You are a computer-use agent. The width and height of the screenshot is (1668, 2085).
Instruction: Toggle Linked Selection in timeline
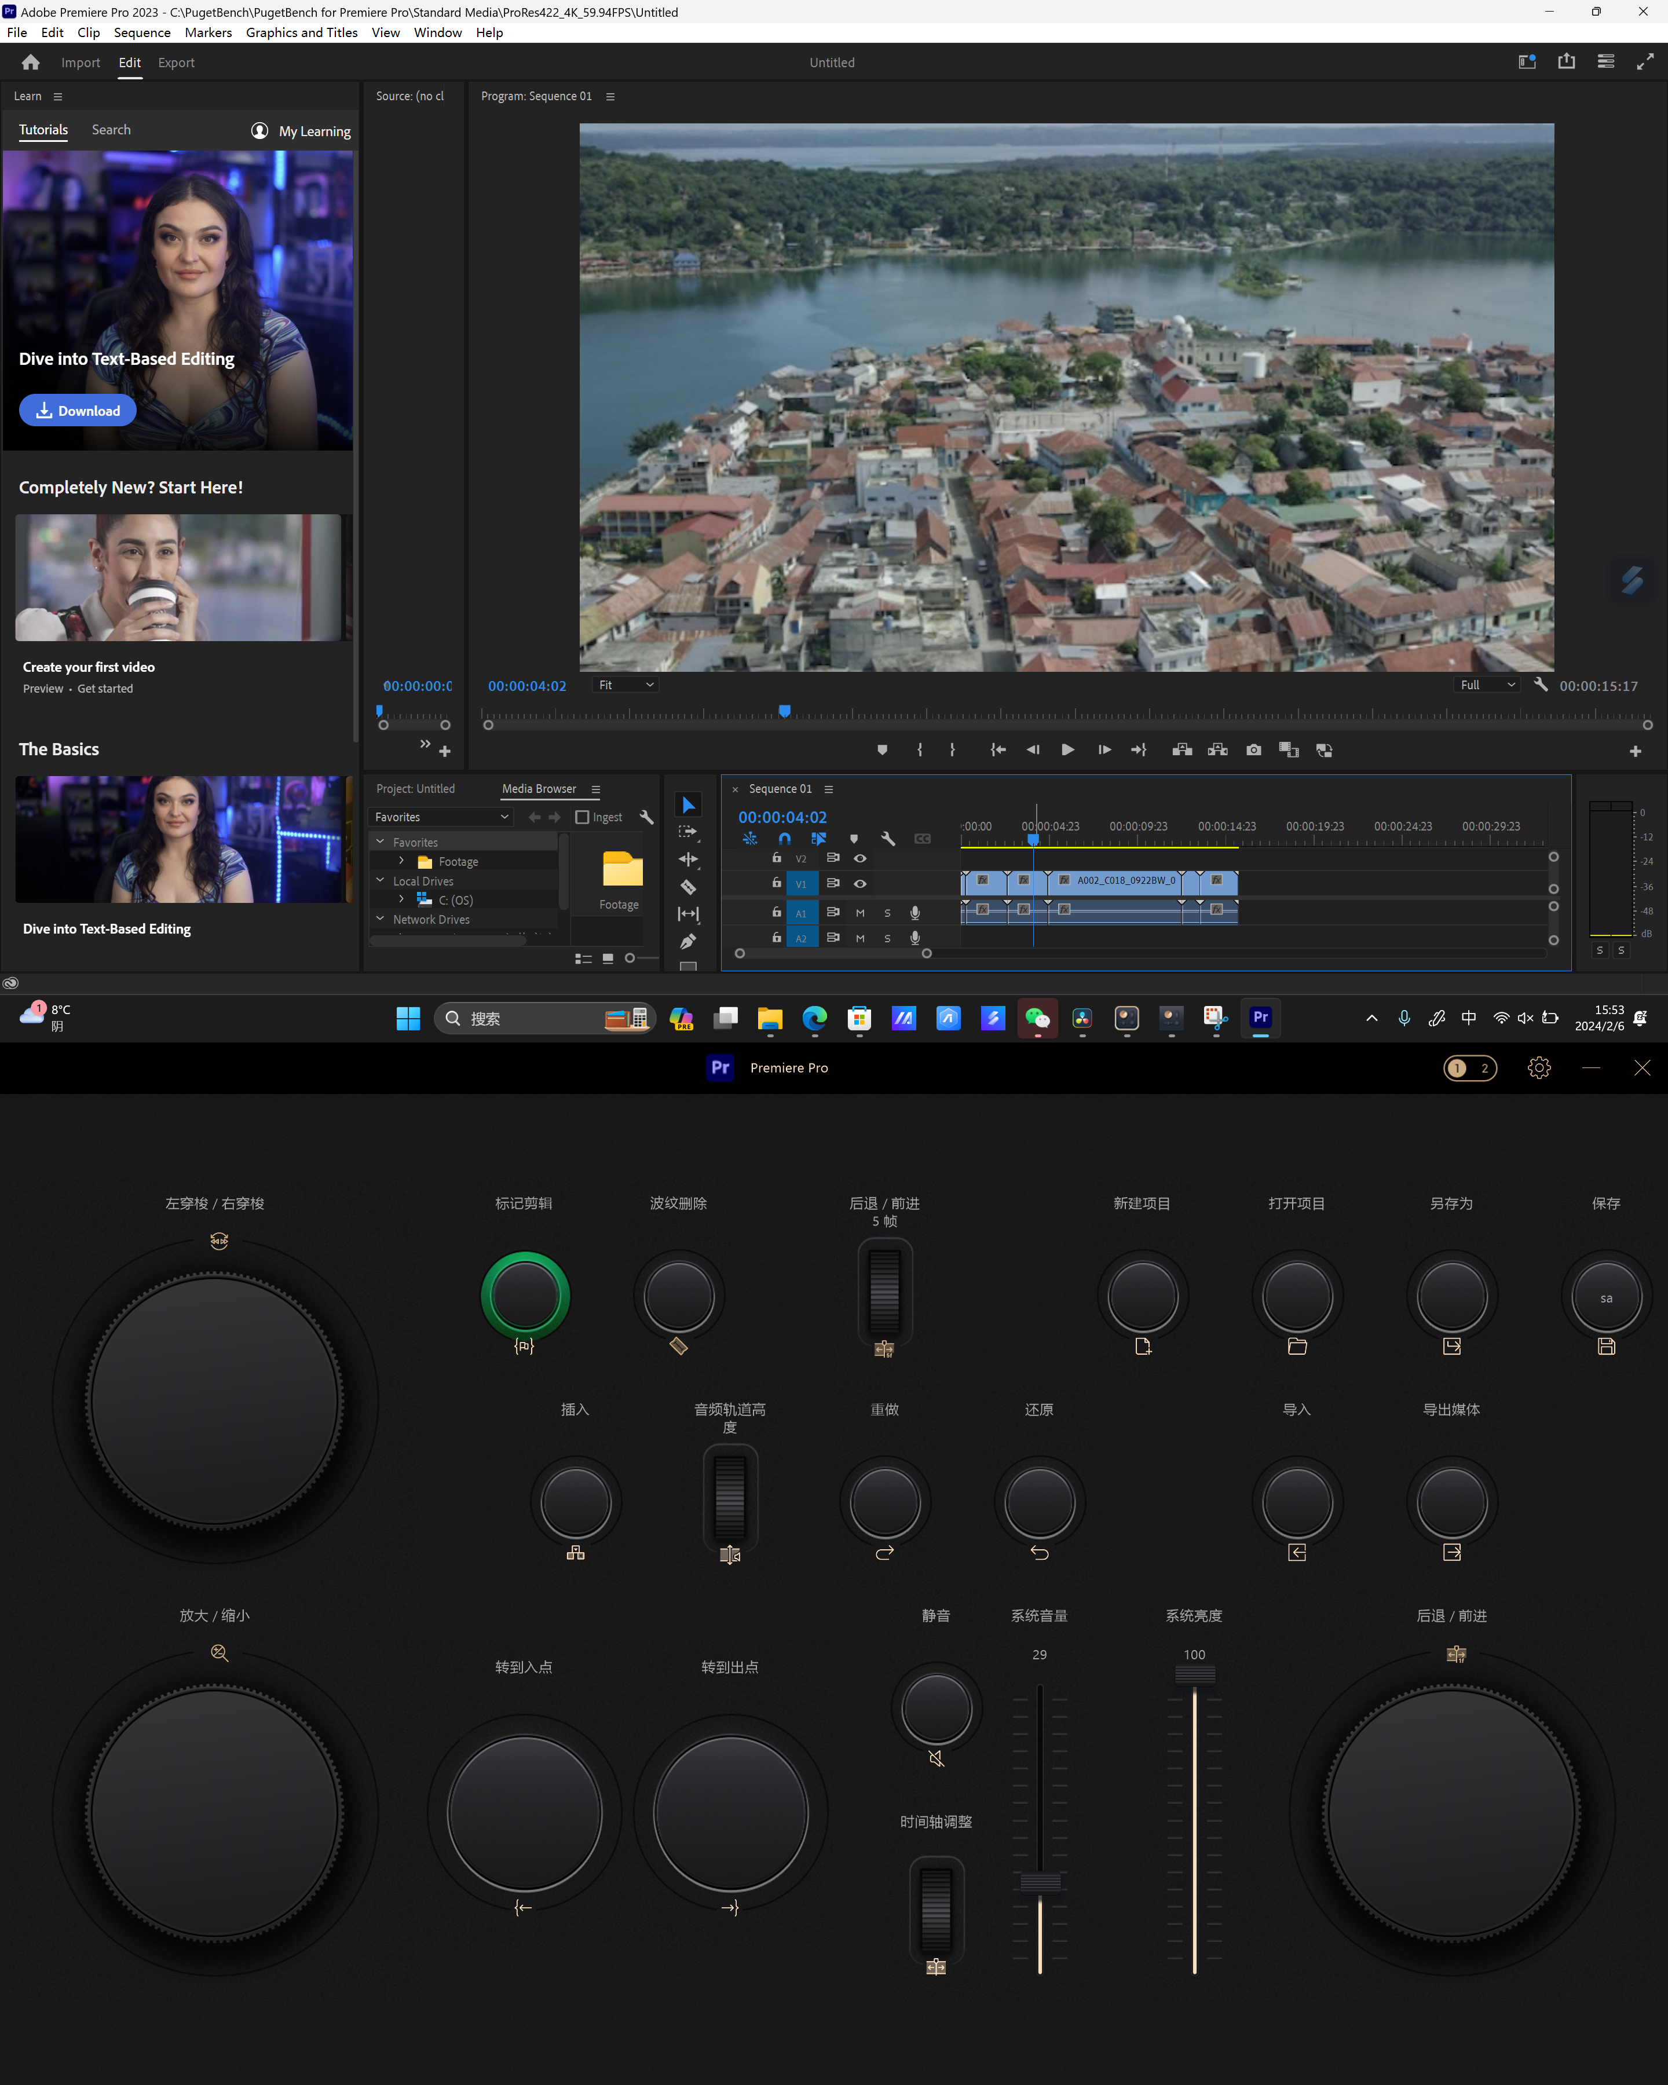(818, 839)
